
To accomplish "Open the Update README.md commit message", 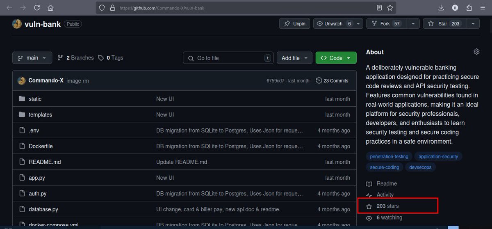I will [182, 162].
